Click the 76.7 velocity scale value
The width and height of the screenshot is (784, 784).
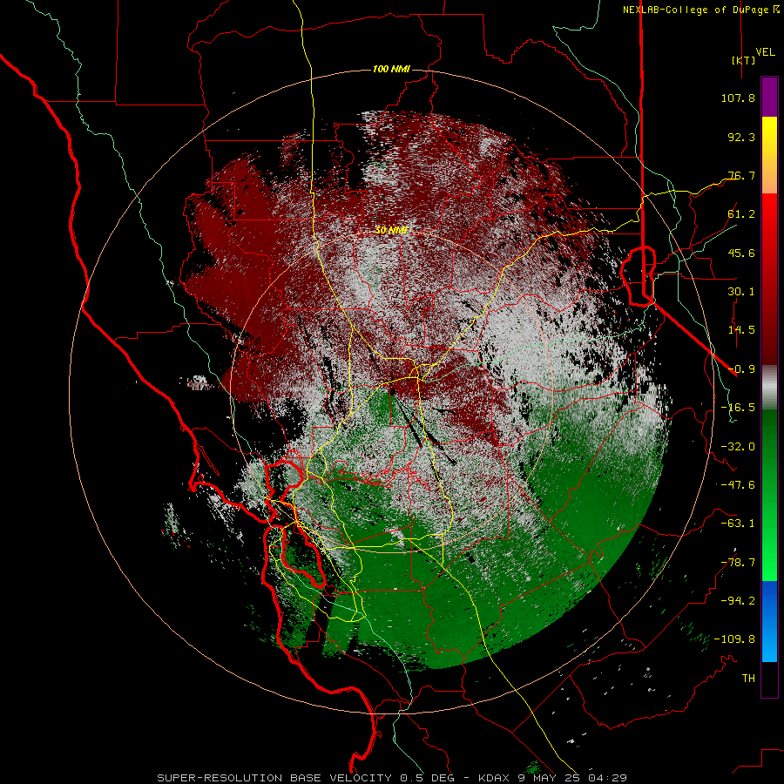741,175
